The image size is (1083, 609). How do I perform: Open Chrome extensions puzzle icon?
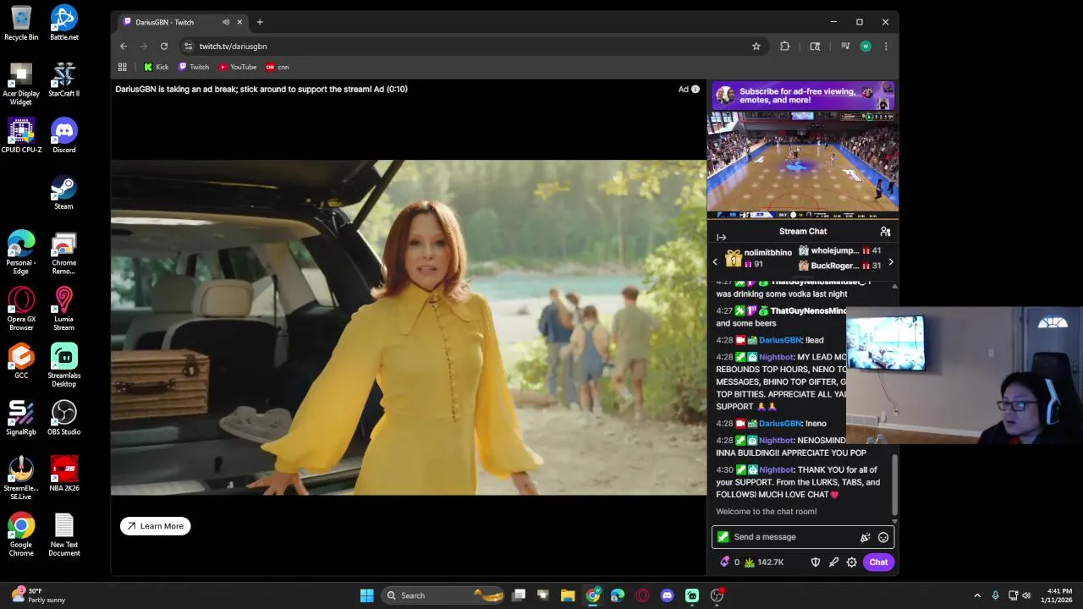[785, 47]
